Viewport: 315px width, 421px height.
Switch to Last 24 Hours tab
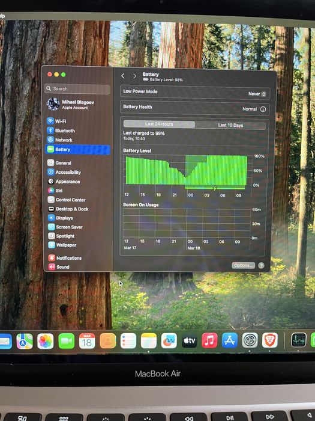(x=159, y=124)
